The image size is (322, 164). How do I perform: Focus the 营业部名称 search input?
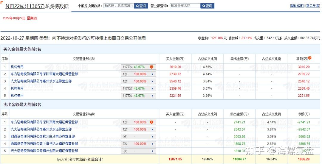coord(185,6)
